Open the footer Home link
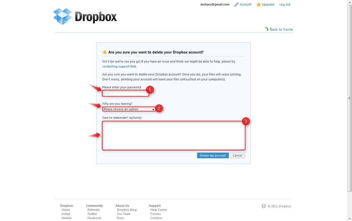The height and width of the screenshot is (221, 352). pos(66,210)
